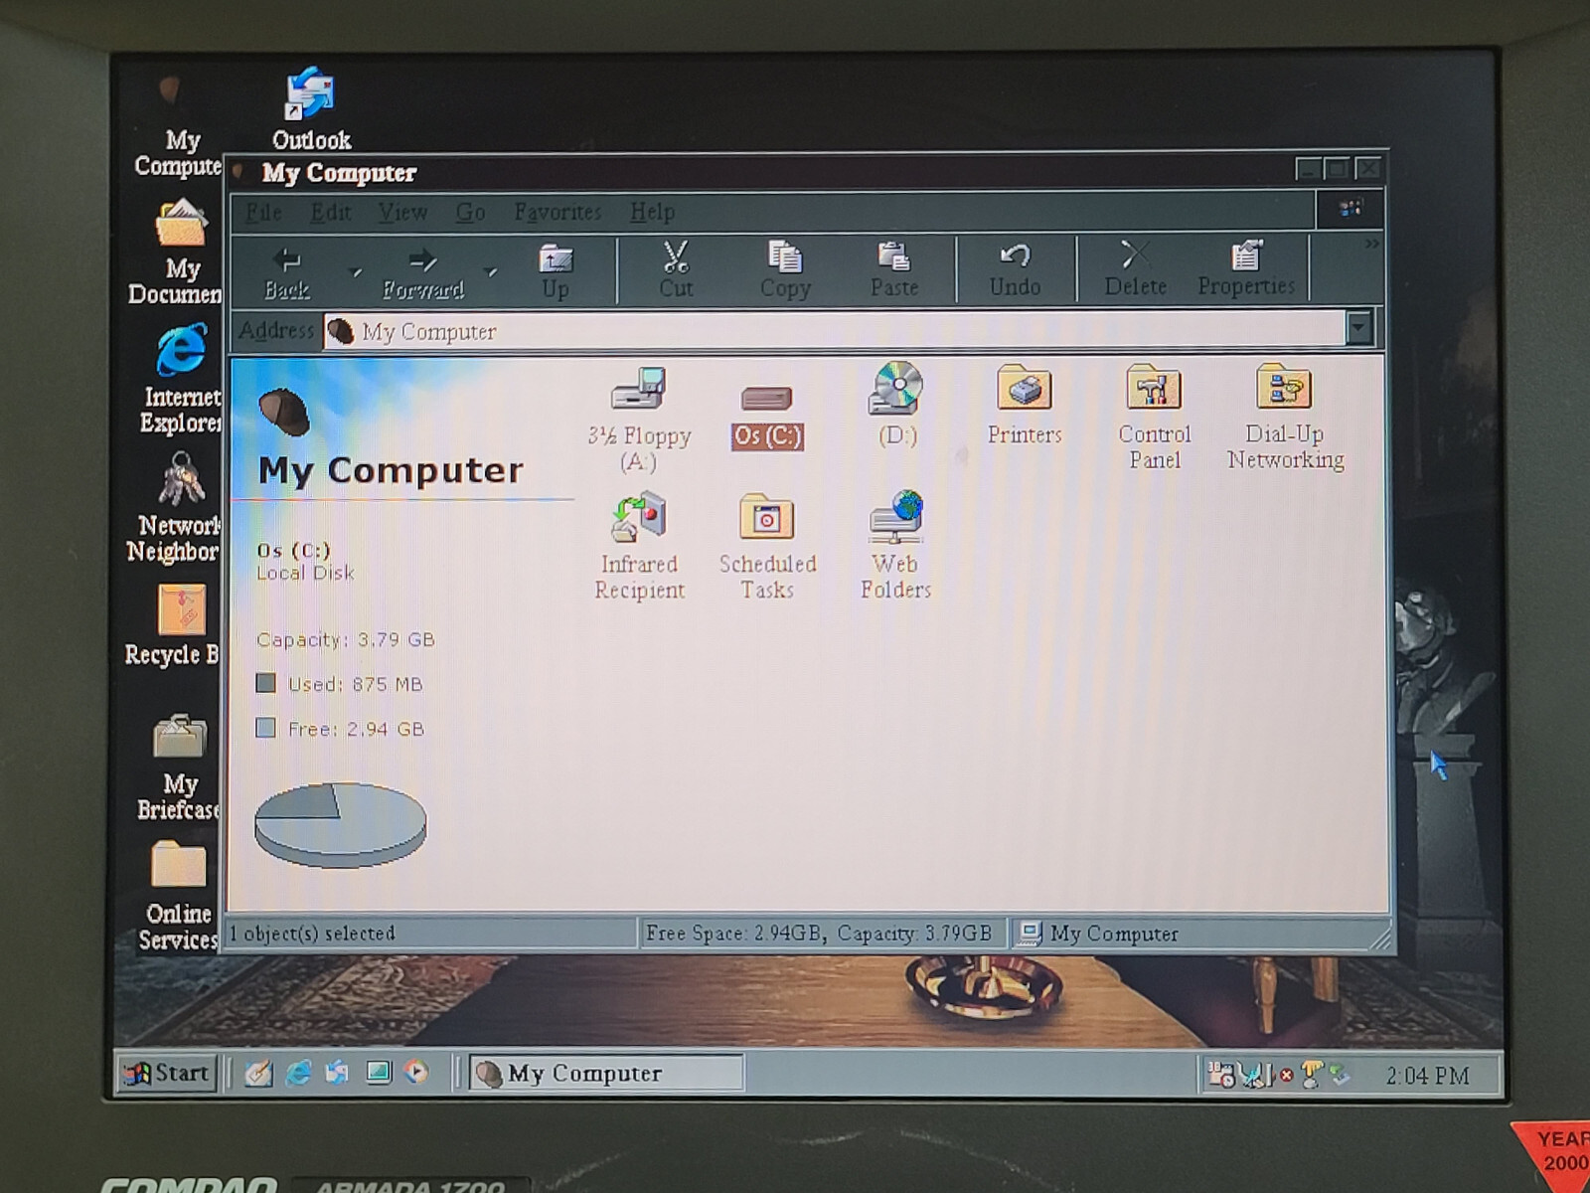Click the Start button
The height and width of the screenshot is (1193, 1590).
tap(167, 1073)
